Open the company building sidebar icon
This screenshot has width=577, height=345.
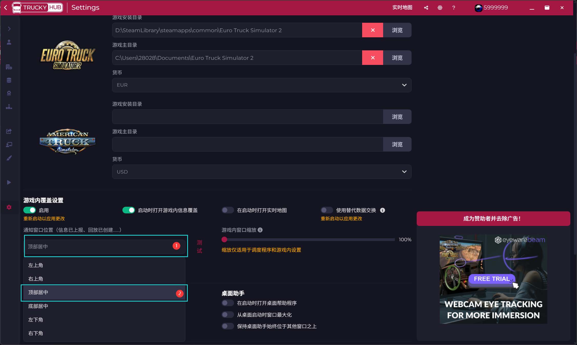[9, 67]
